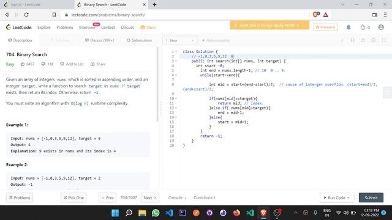Open Windows Start menu
The image size is (392, 220).
(x=115, y=213)
